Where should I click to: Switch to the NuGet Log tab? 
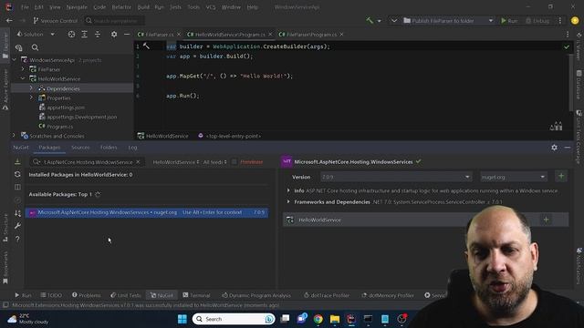(x=132, y=148)
